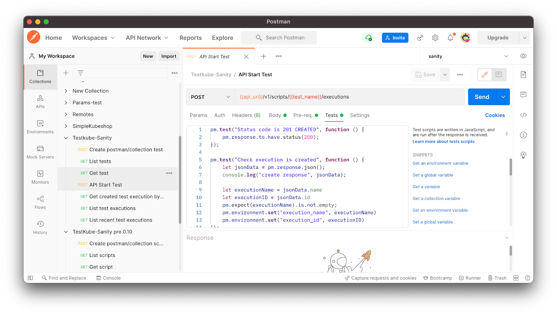The height and width of the screenshot is (314, 557).
Task: Open the POST method dropdown
Action: tap(211, 97)
